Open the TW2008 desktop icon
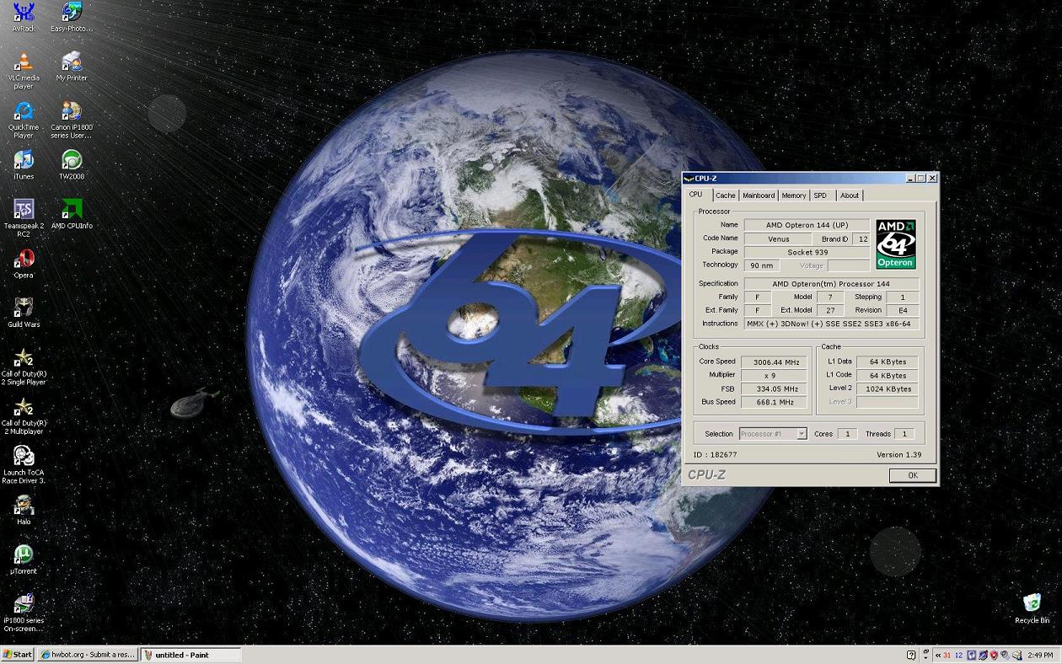Screen dimensions: 1062x664 (72, 165)
